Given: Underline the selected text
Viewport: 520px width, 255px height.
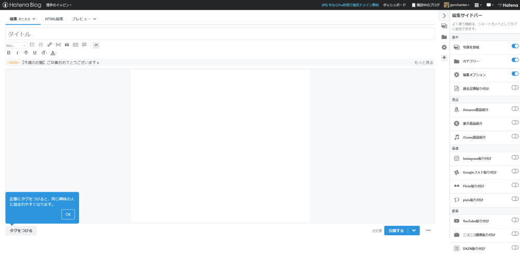Looking at the screenshot, I should 35,53.
